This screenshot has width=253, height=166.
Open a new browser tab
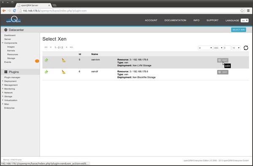pyautogui.click(x=54, y=5)
